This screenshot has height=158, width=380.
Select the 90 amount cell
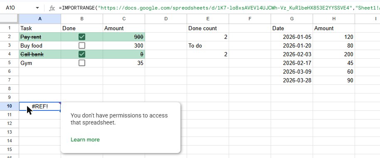pos(334,80)
